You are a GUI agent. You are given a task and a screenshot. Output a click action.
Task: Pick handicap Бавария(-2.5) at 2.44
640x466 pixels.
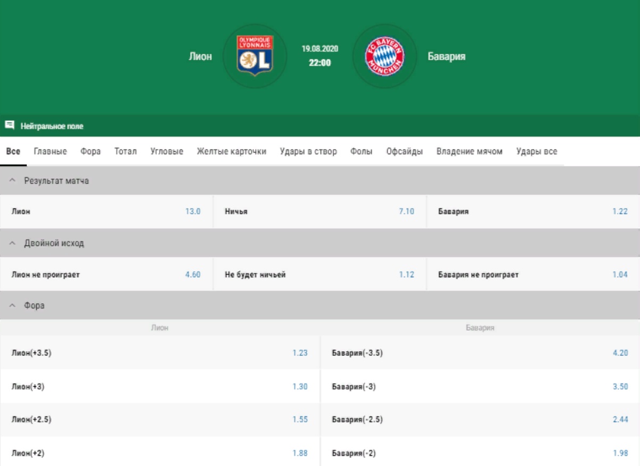pyautogui.click(x=481, y=420)
